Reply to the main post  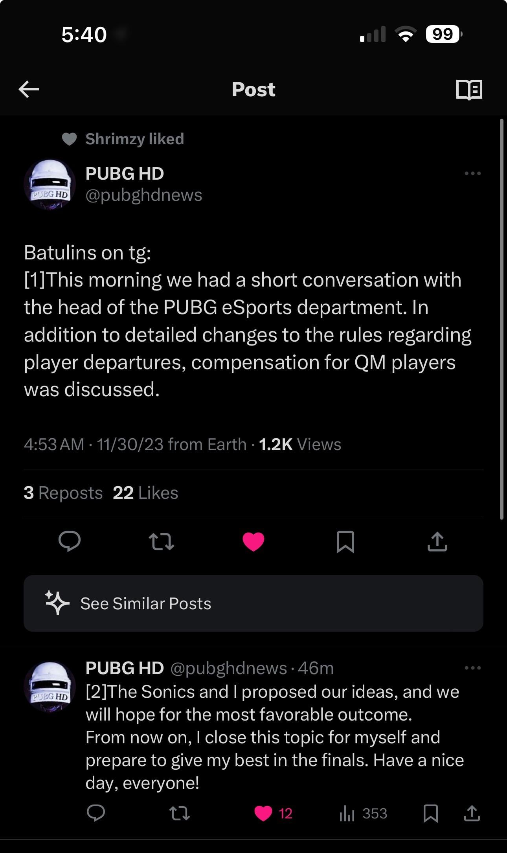click(70, 541)
